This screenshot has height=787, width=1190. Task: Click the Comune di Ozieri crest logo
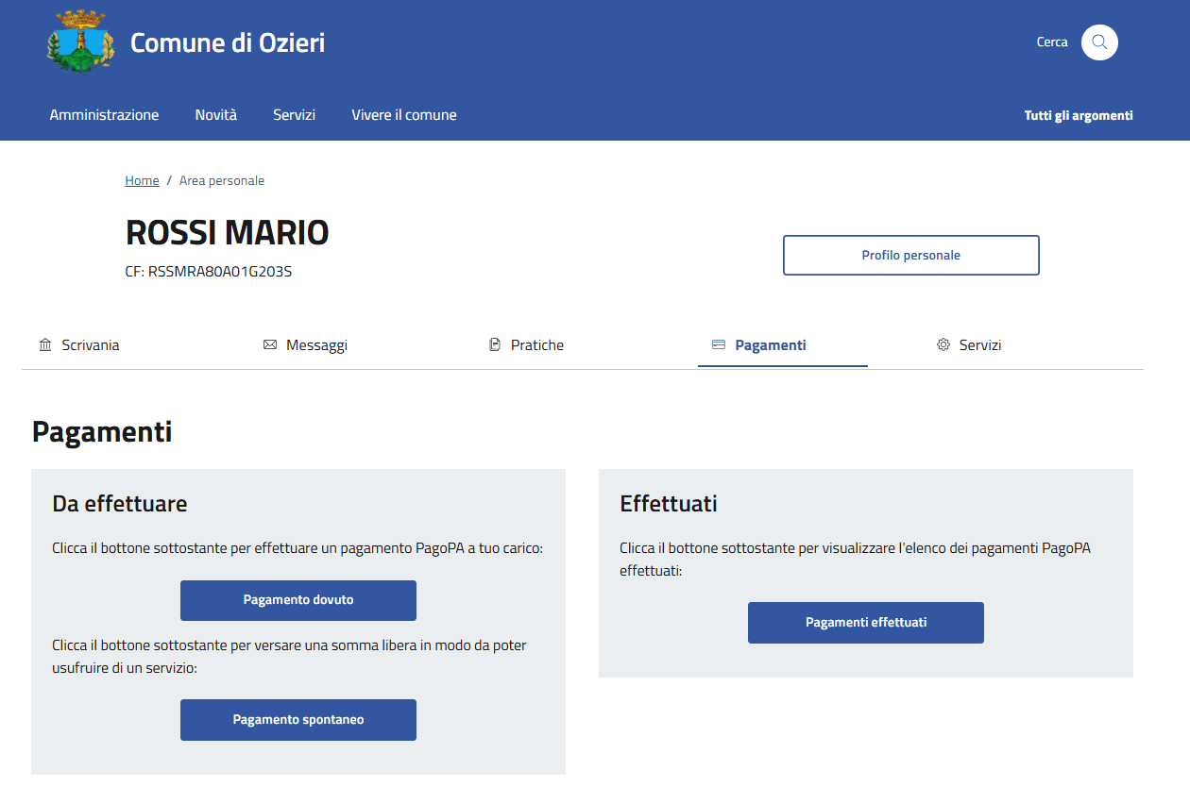(80, 42)
